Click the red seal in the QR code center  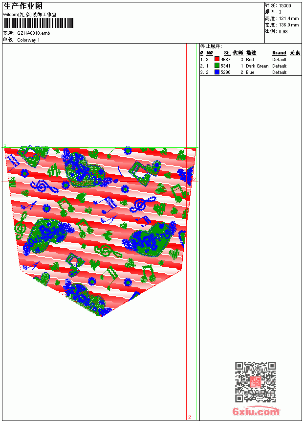coord(256,382)
